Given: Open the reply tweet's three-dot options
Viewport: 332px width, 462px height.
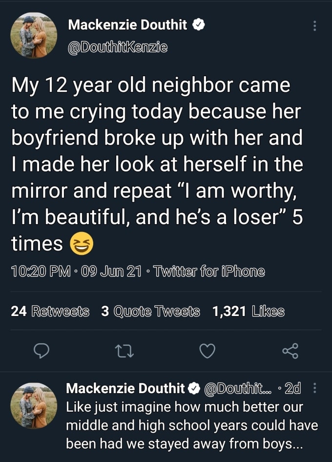Looking at the screenshot, I should tap(314, 389).
